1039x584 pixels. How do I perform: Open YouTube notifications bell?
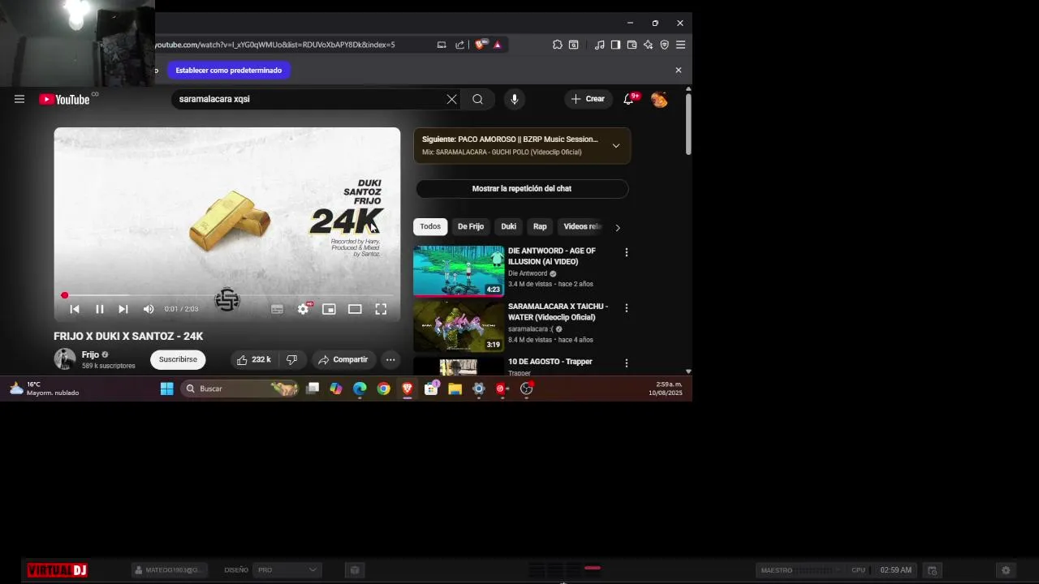(628, 99)
